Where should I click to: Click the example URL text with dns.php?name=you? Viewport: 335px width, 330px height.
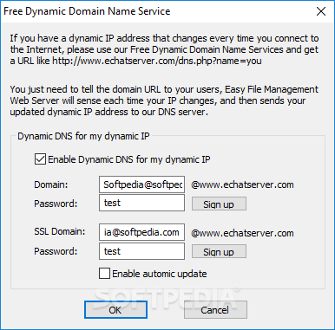point(157,61)
